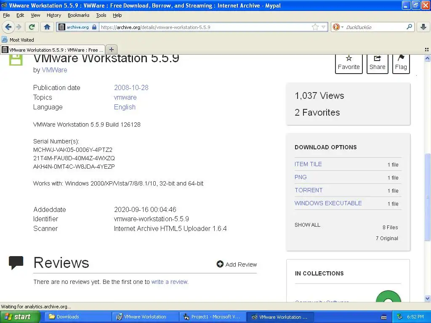Open the File menu
The image size is (431, 323).
pyautogui.click(x=6, y=15)
